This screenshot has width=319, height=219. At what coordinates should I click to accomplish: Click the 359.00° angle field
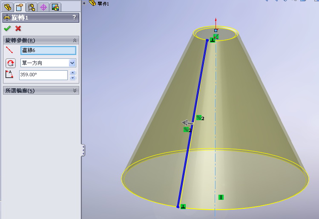[43, 75]
